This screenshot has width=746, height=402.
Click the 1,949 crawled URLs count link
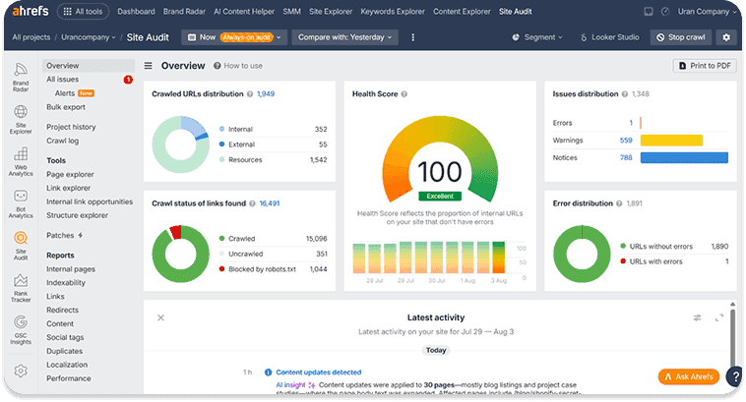(266, 94)
